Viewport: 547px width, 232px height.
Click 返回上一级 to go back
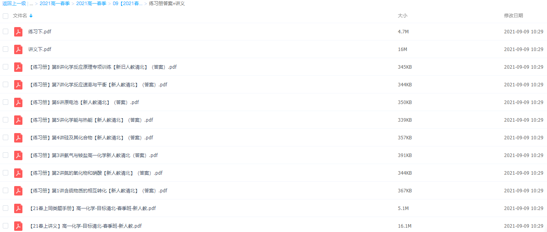tap(14, 4)
